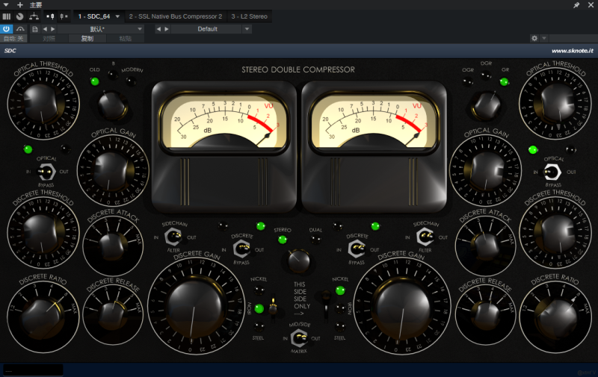Image resolution: width=598 pixels, height=377 pixels.
Task: Click the left IRON green LED
Action: (x=259, y=308)
